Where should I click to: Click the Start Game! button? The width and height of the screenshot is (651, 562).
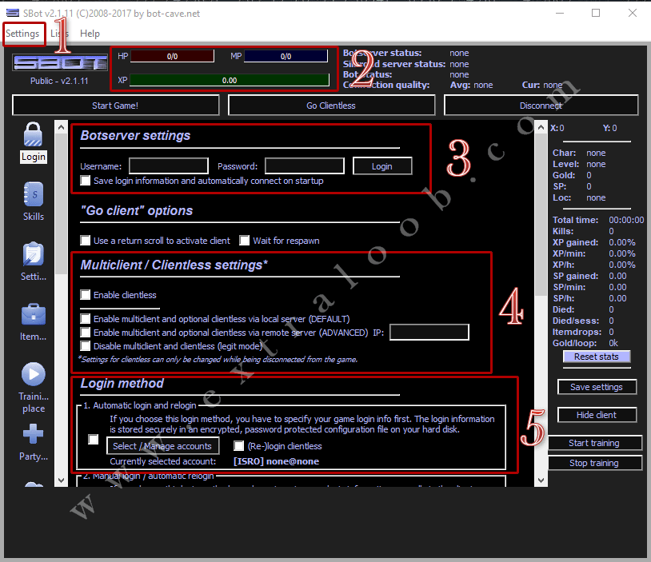click(x=115, y=106)
